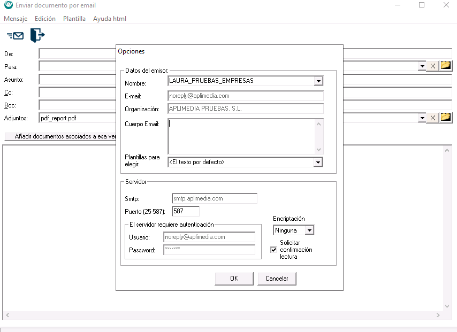
Task: Click the Puerto port number field
Action: click(x=186, y=211)
